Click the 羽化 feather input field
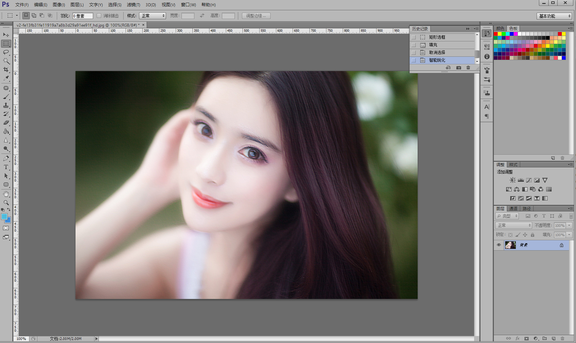The image size is (576, 343). [83, 16]
